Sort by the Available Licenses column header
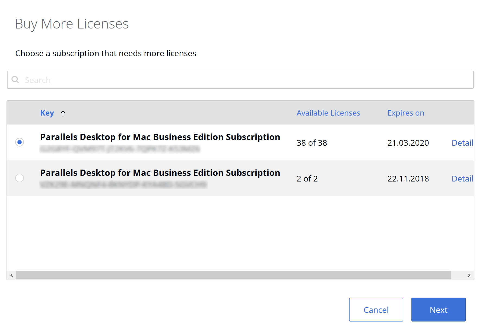This screenshot has width=479, height=328. (x=328, y=113)
